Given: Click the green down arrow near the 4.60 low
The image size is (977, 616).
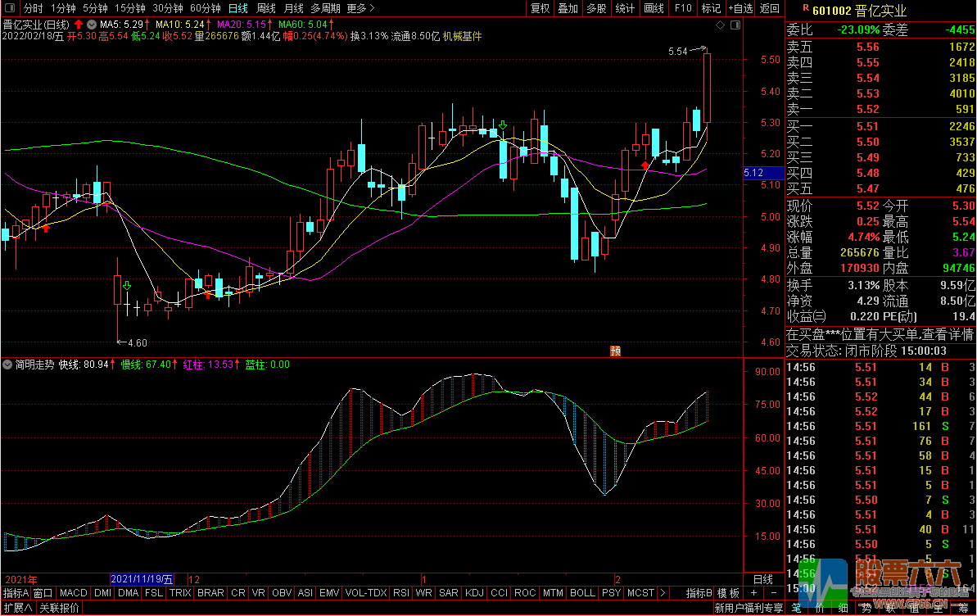Looking at the screenshot, I should tap(127, 286).
